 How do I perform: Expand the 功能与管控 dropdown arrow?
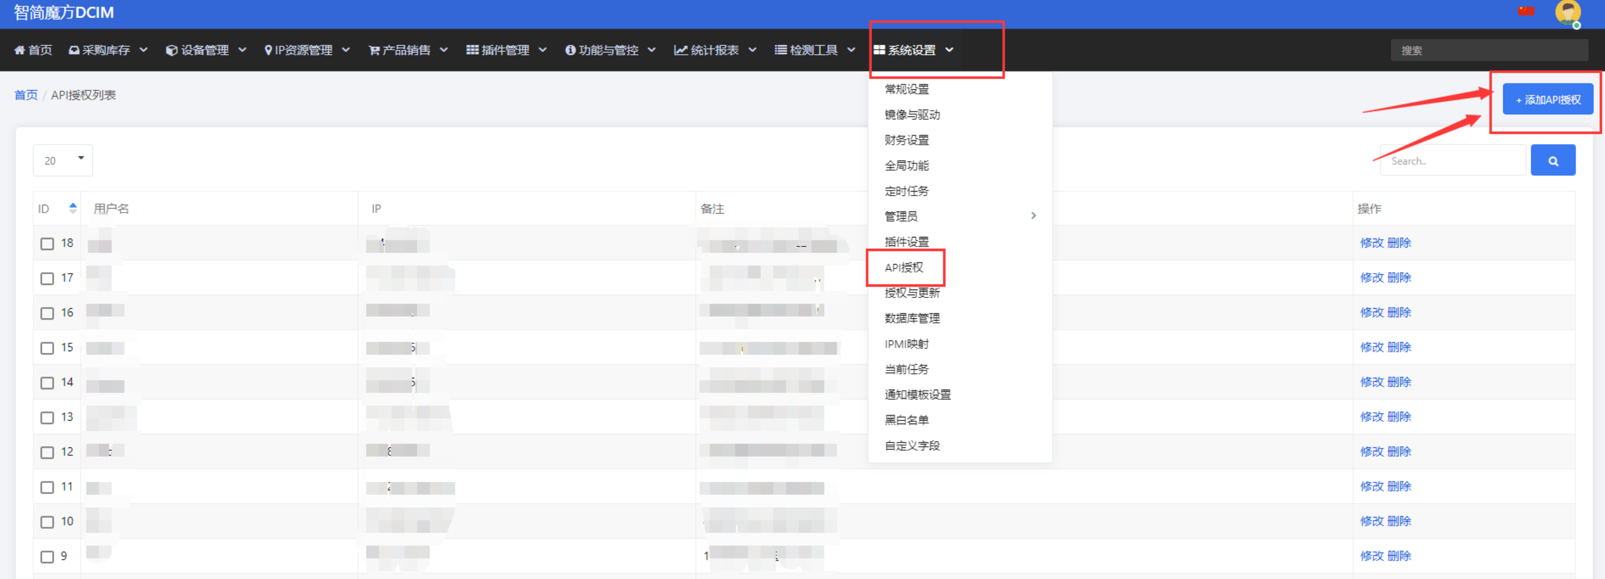pyautogui.click(x=652, y=50)
